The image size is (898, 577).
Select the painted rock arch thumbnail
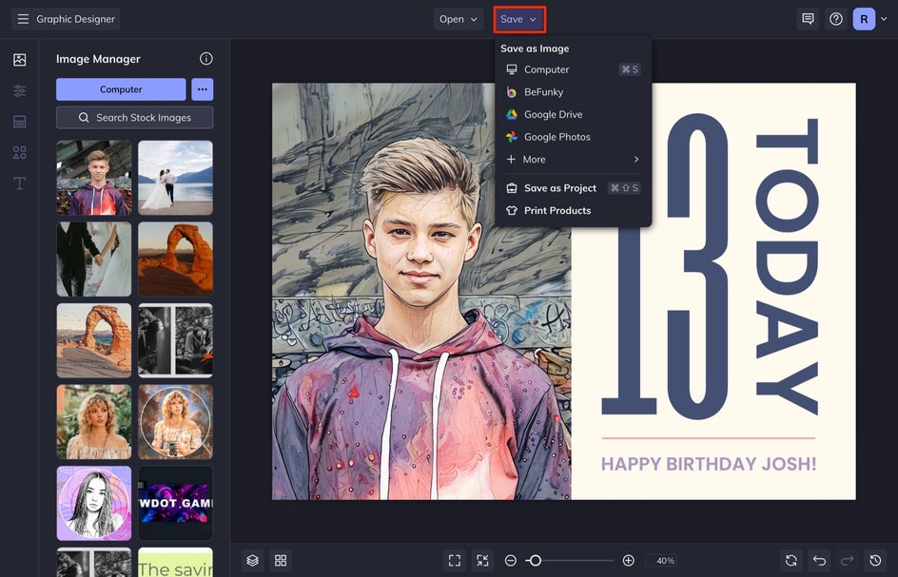coord(94,340)
